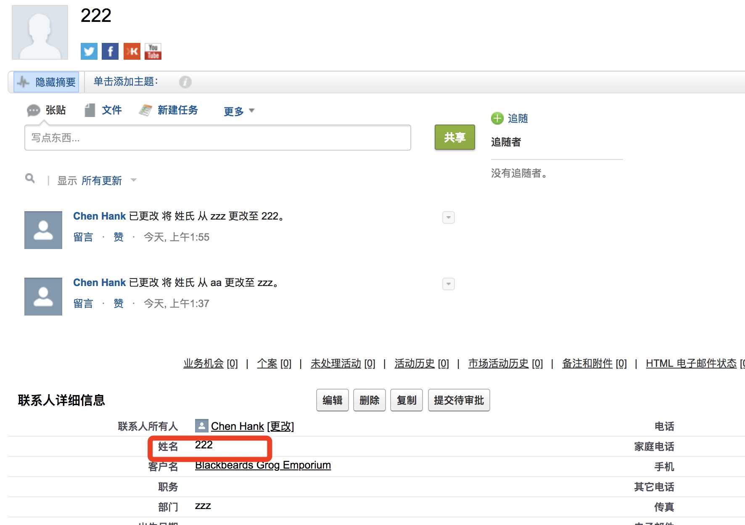This screenshot has height=525, width=745.
Task: Open Blackbeards Grog Emporium account link
Action: tap(263, 465)
